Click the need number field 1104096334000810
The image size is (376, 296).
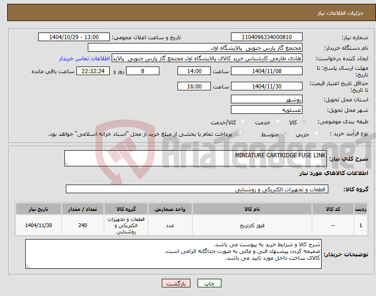(266, 37)
